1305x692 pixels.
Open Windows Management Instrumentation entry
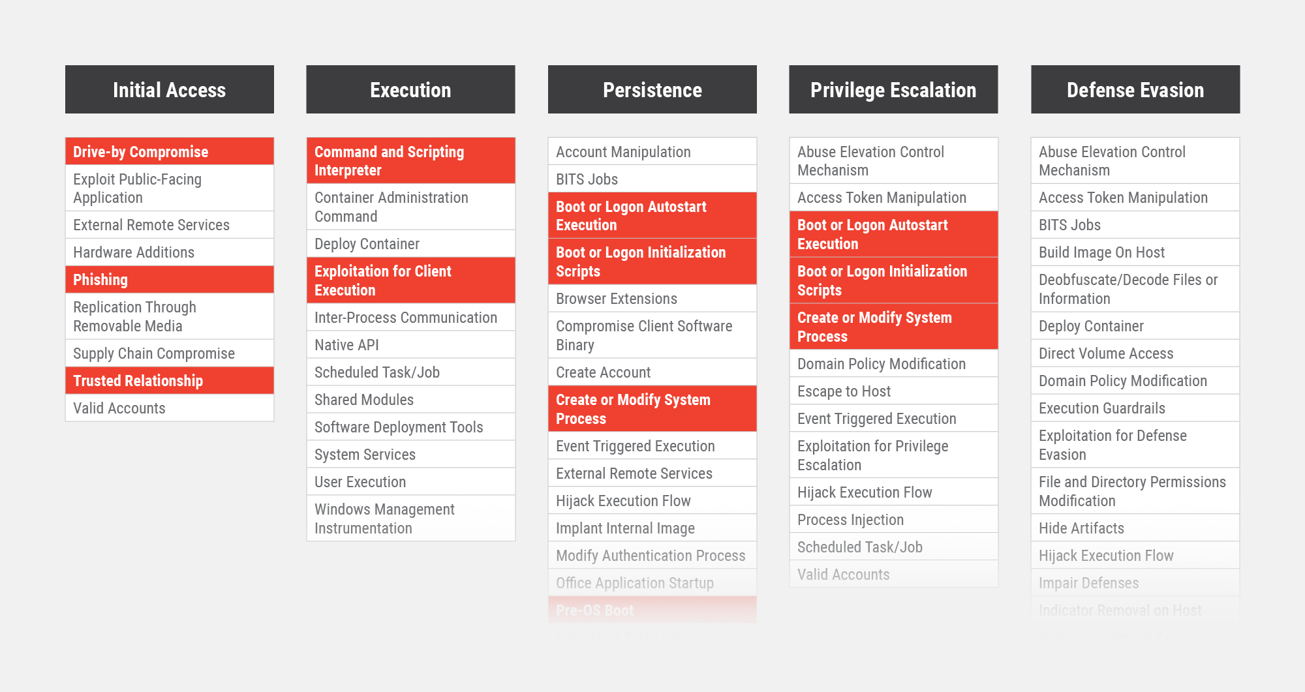pyautogui.click(x=411, y=519)
